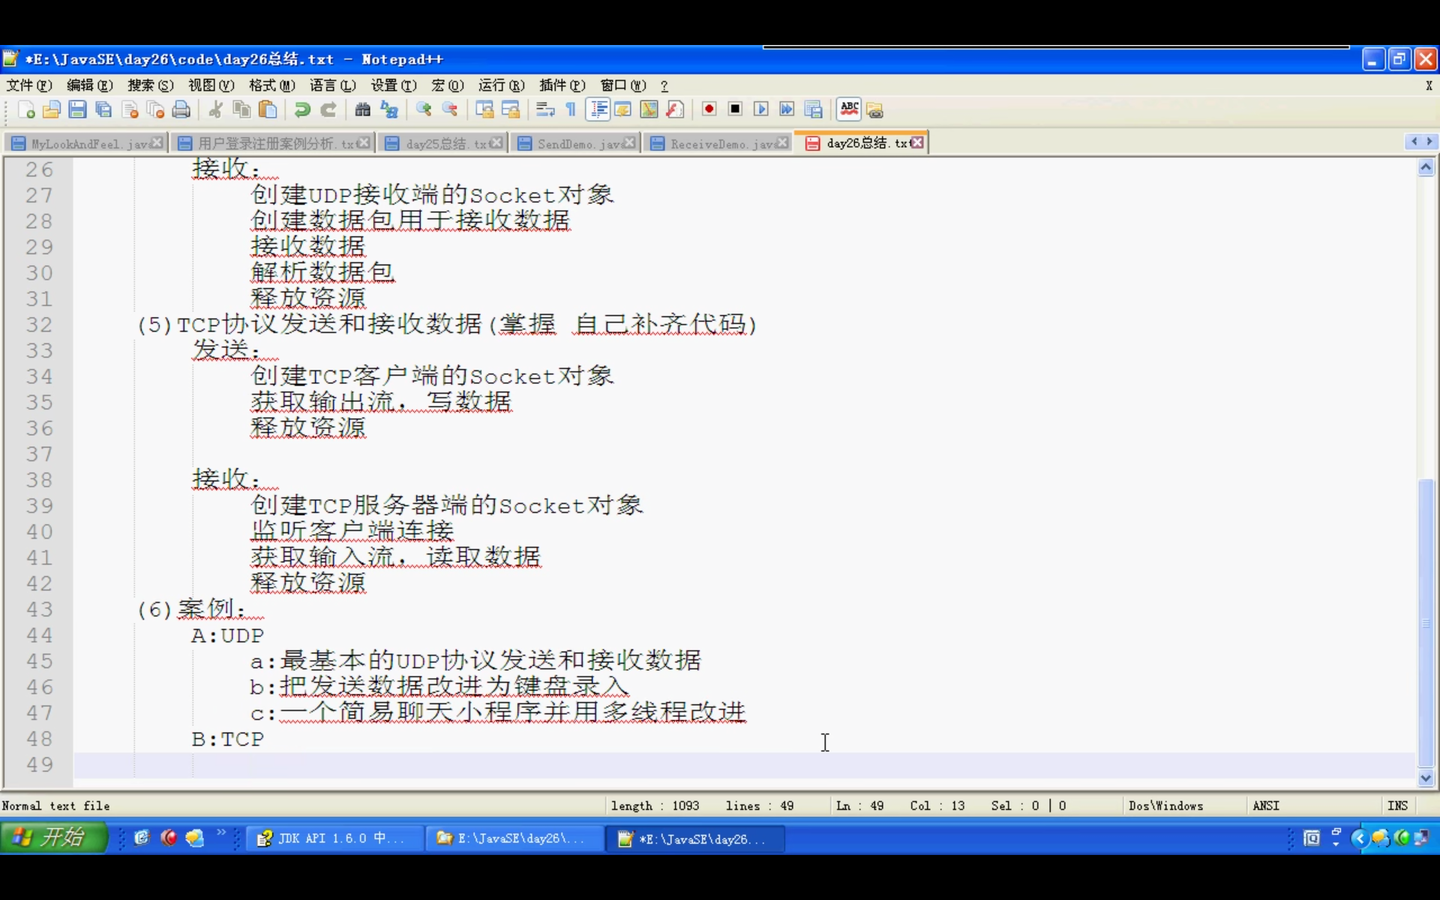Open the Document Map icon
Viewport: 1440px width, 900px height.
point(649,110)
